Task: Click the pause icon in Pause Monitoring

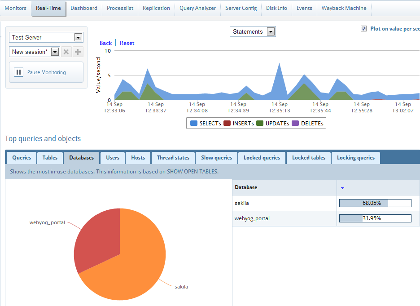Action: (x=18, y=72)
